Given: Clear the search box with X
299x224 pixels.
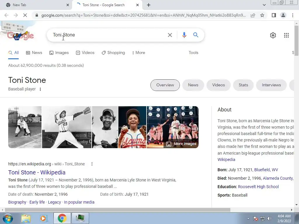Looking at the screenshot, I should tap(170, 35).
